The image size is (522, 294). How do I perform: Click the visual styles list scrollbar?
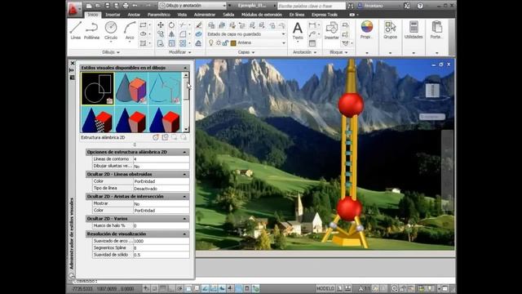coord(186,103)
